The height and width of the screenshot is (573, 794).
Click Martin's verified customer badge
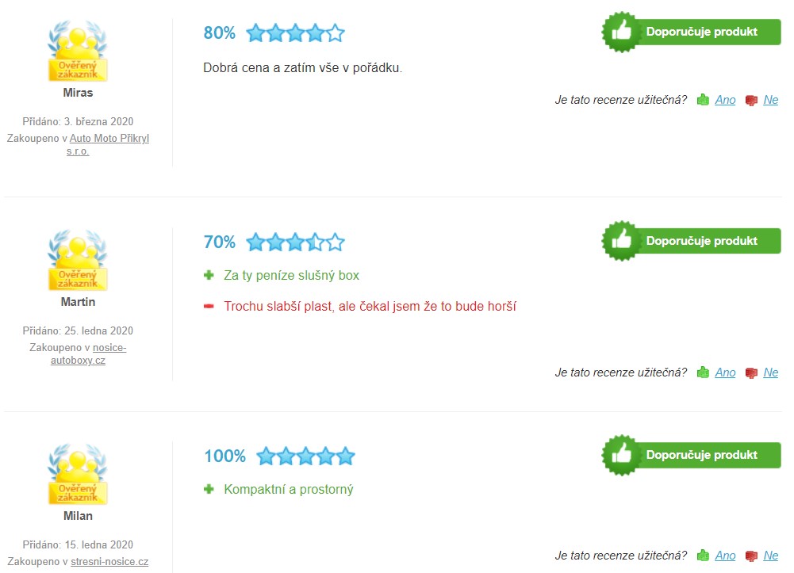tap(78, 262)
